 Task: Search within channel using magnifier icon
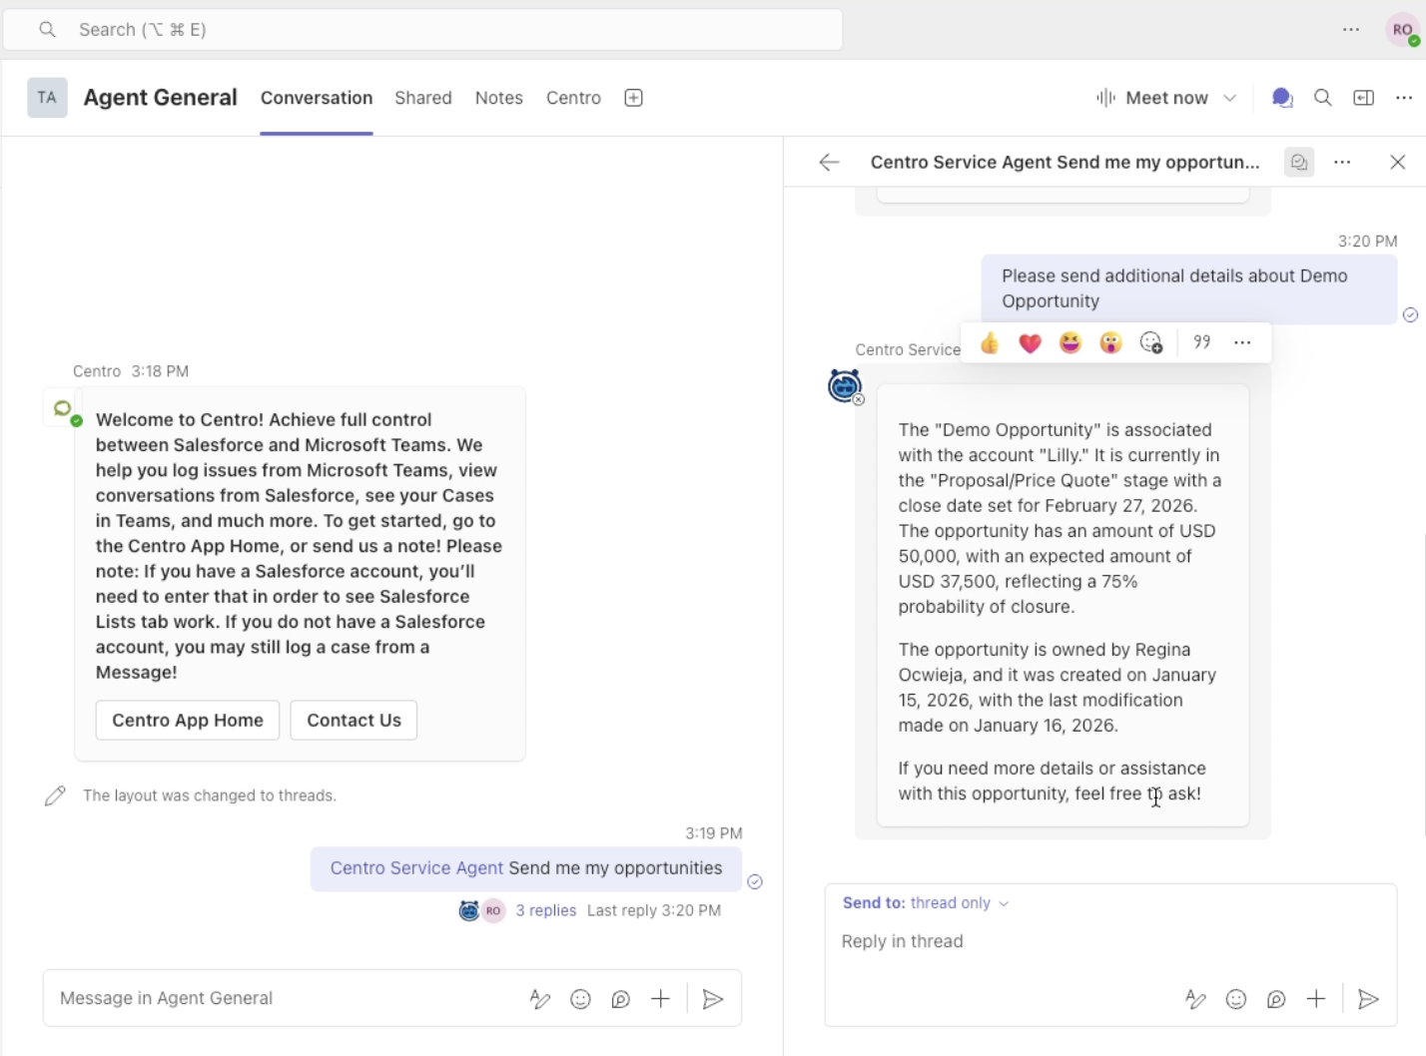click(1323, 98)
